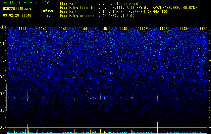211x134 pixels.
Task: Click the A504HB antenna text
Action: [x=118, y=16]
